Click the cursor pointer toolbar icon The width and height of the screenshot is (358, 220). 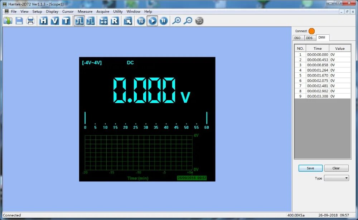coord(128,21)
